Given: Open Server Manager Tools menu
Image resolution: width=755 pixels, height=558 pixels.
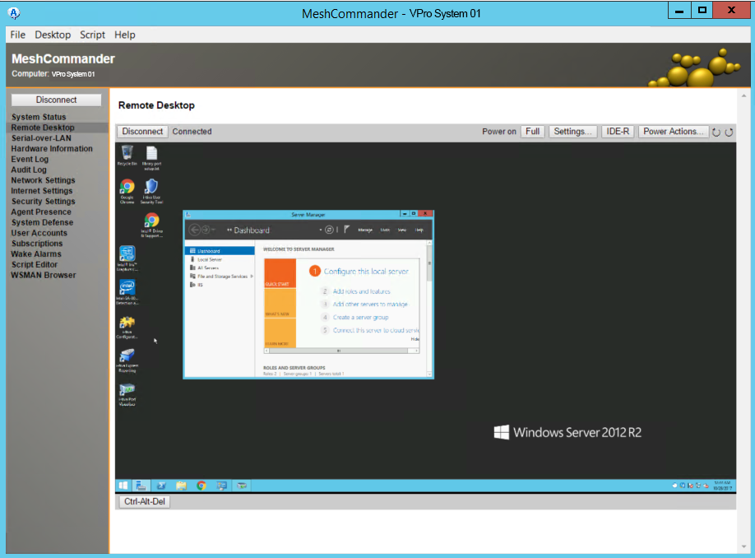Looking at the screenshot, I should 385,230.
